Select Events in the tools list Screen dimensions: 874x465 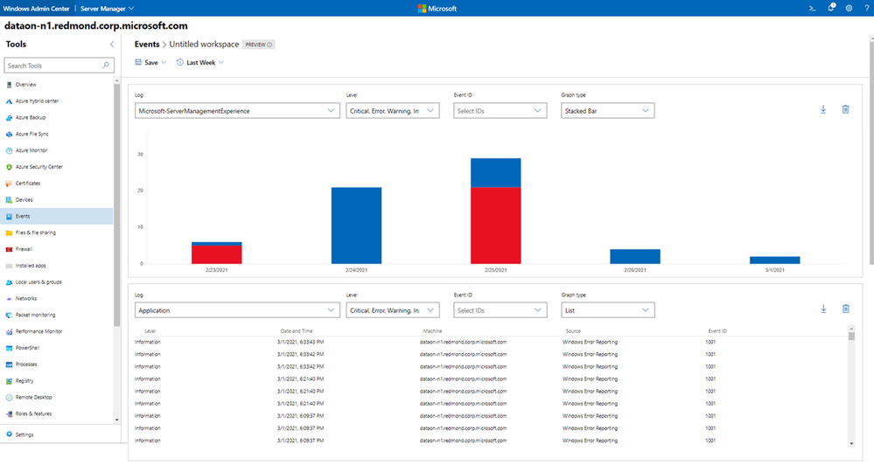pos(57,216)
